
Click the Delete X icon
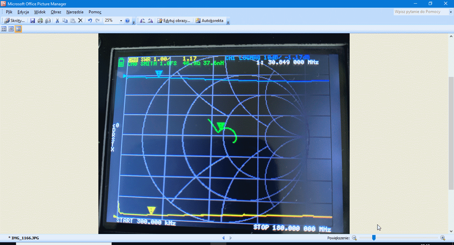click(x=80, y=21)
